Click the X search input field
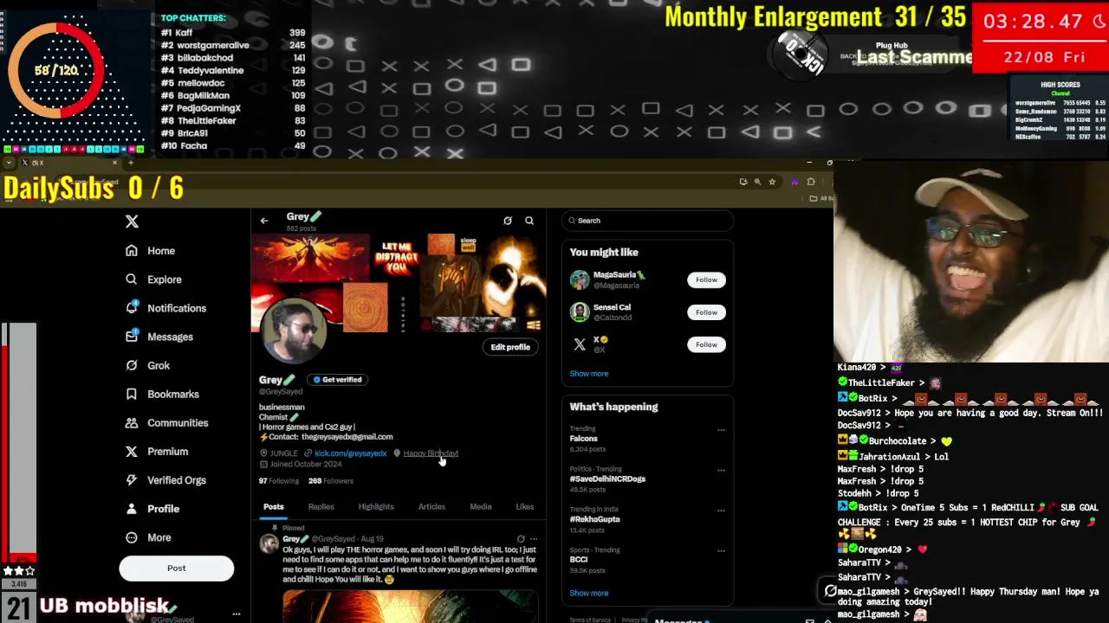The image size is (1109, 623). point(647,221)
